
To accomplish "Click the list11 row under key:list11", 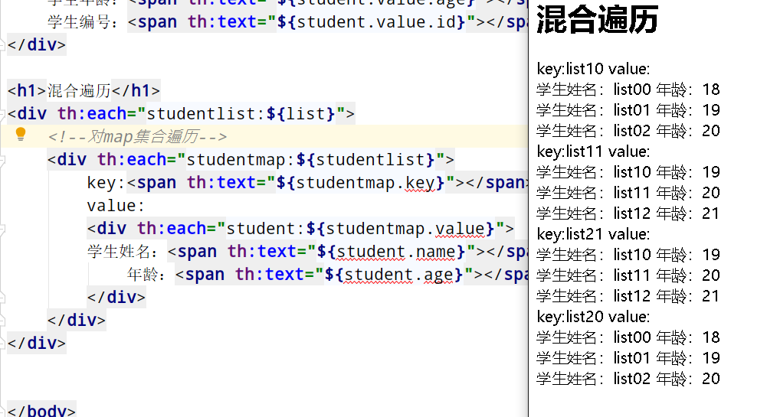I will [x=628, y=192].
